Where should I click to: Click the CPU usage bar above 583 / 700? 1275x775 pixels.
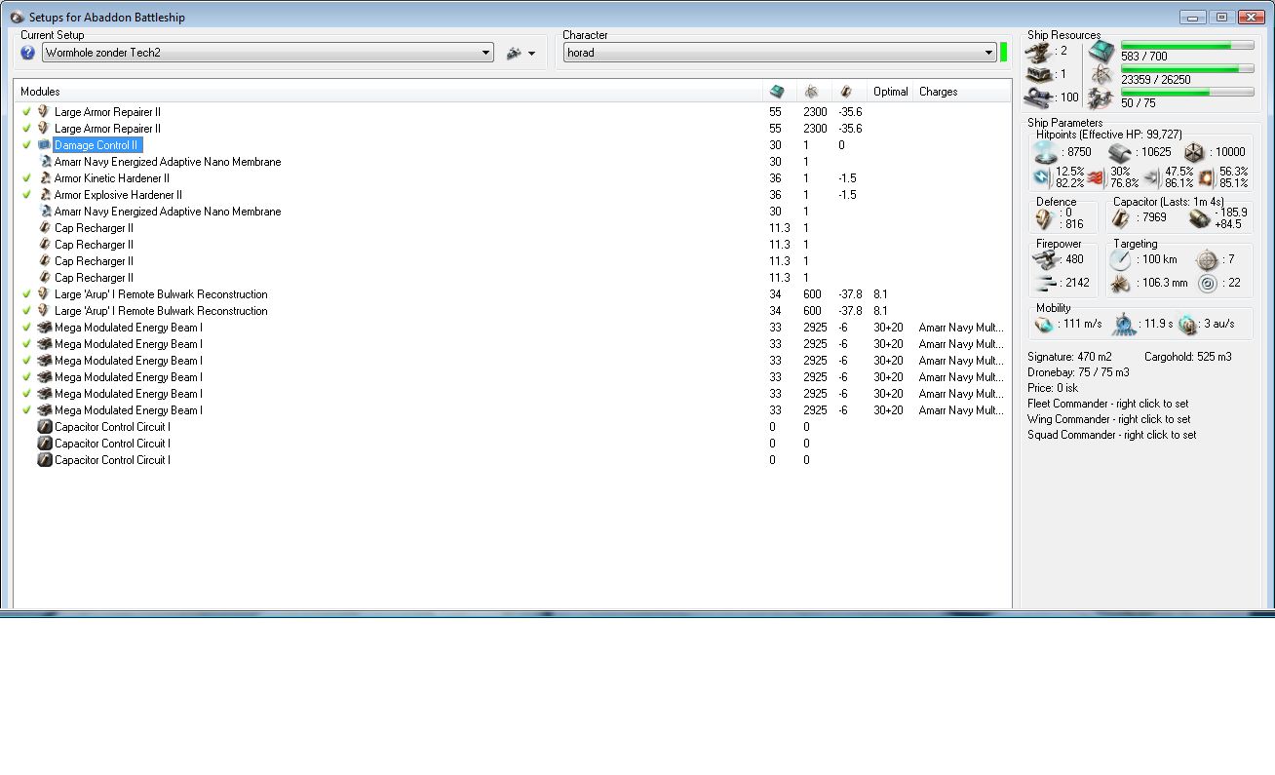click(x=1186, y=46)
